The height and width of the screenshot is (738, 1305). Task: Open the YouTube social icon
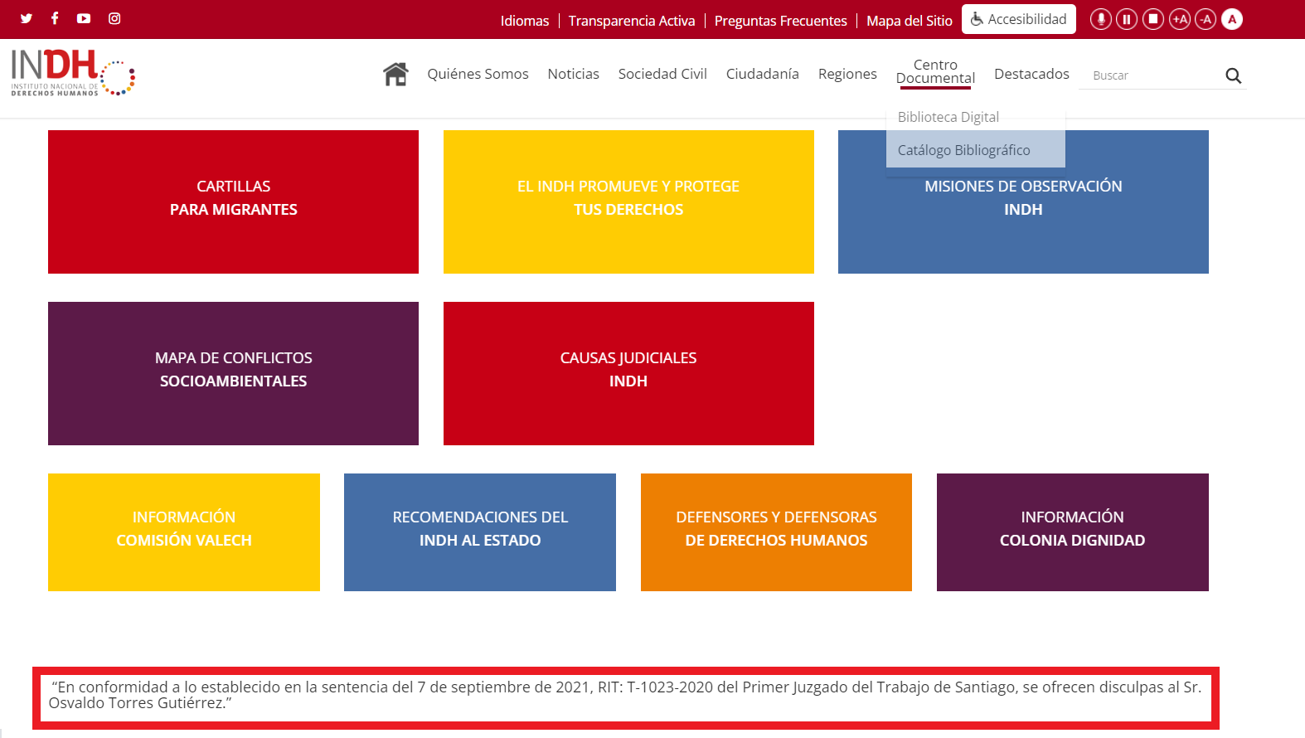[x=84, y=18]
